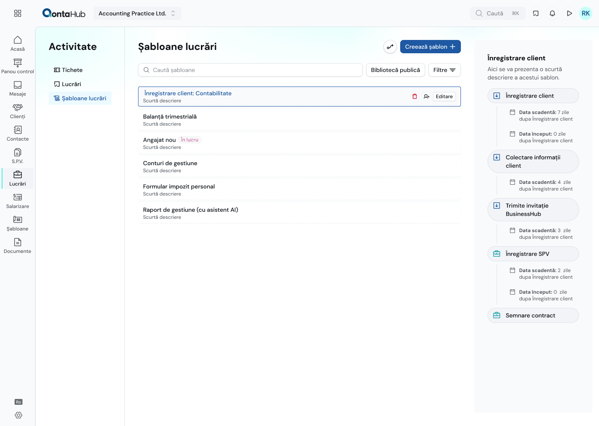Viewport: 599px width, 426px height.
Task: Open Accounting Practice Ltd. company switcher
Action: 137,13
